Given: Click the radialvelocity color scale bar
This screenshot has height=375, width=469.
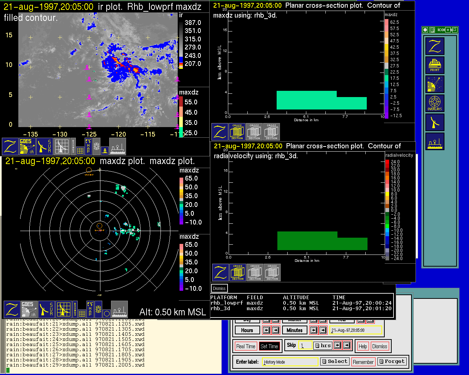Looking at the screenshot, I should click(387, 210).
